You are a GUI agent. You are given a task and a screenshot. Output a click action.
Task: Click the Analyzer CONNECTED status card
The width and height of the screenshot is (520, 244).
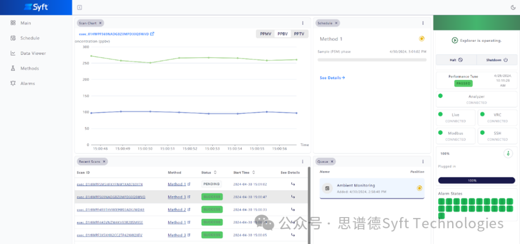click(477, 99)
